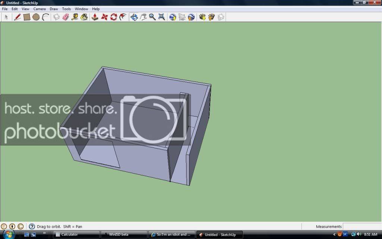Switch to "So I'm an idiot and..." browser

(172, 235)
